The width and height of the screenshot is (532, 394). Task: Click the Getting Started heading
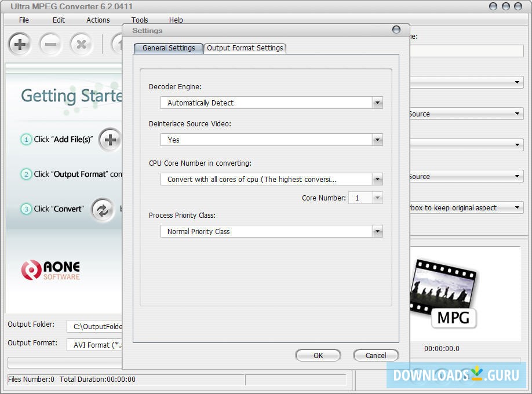(72, 96)
